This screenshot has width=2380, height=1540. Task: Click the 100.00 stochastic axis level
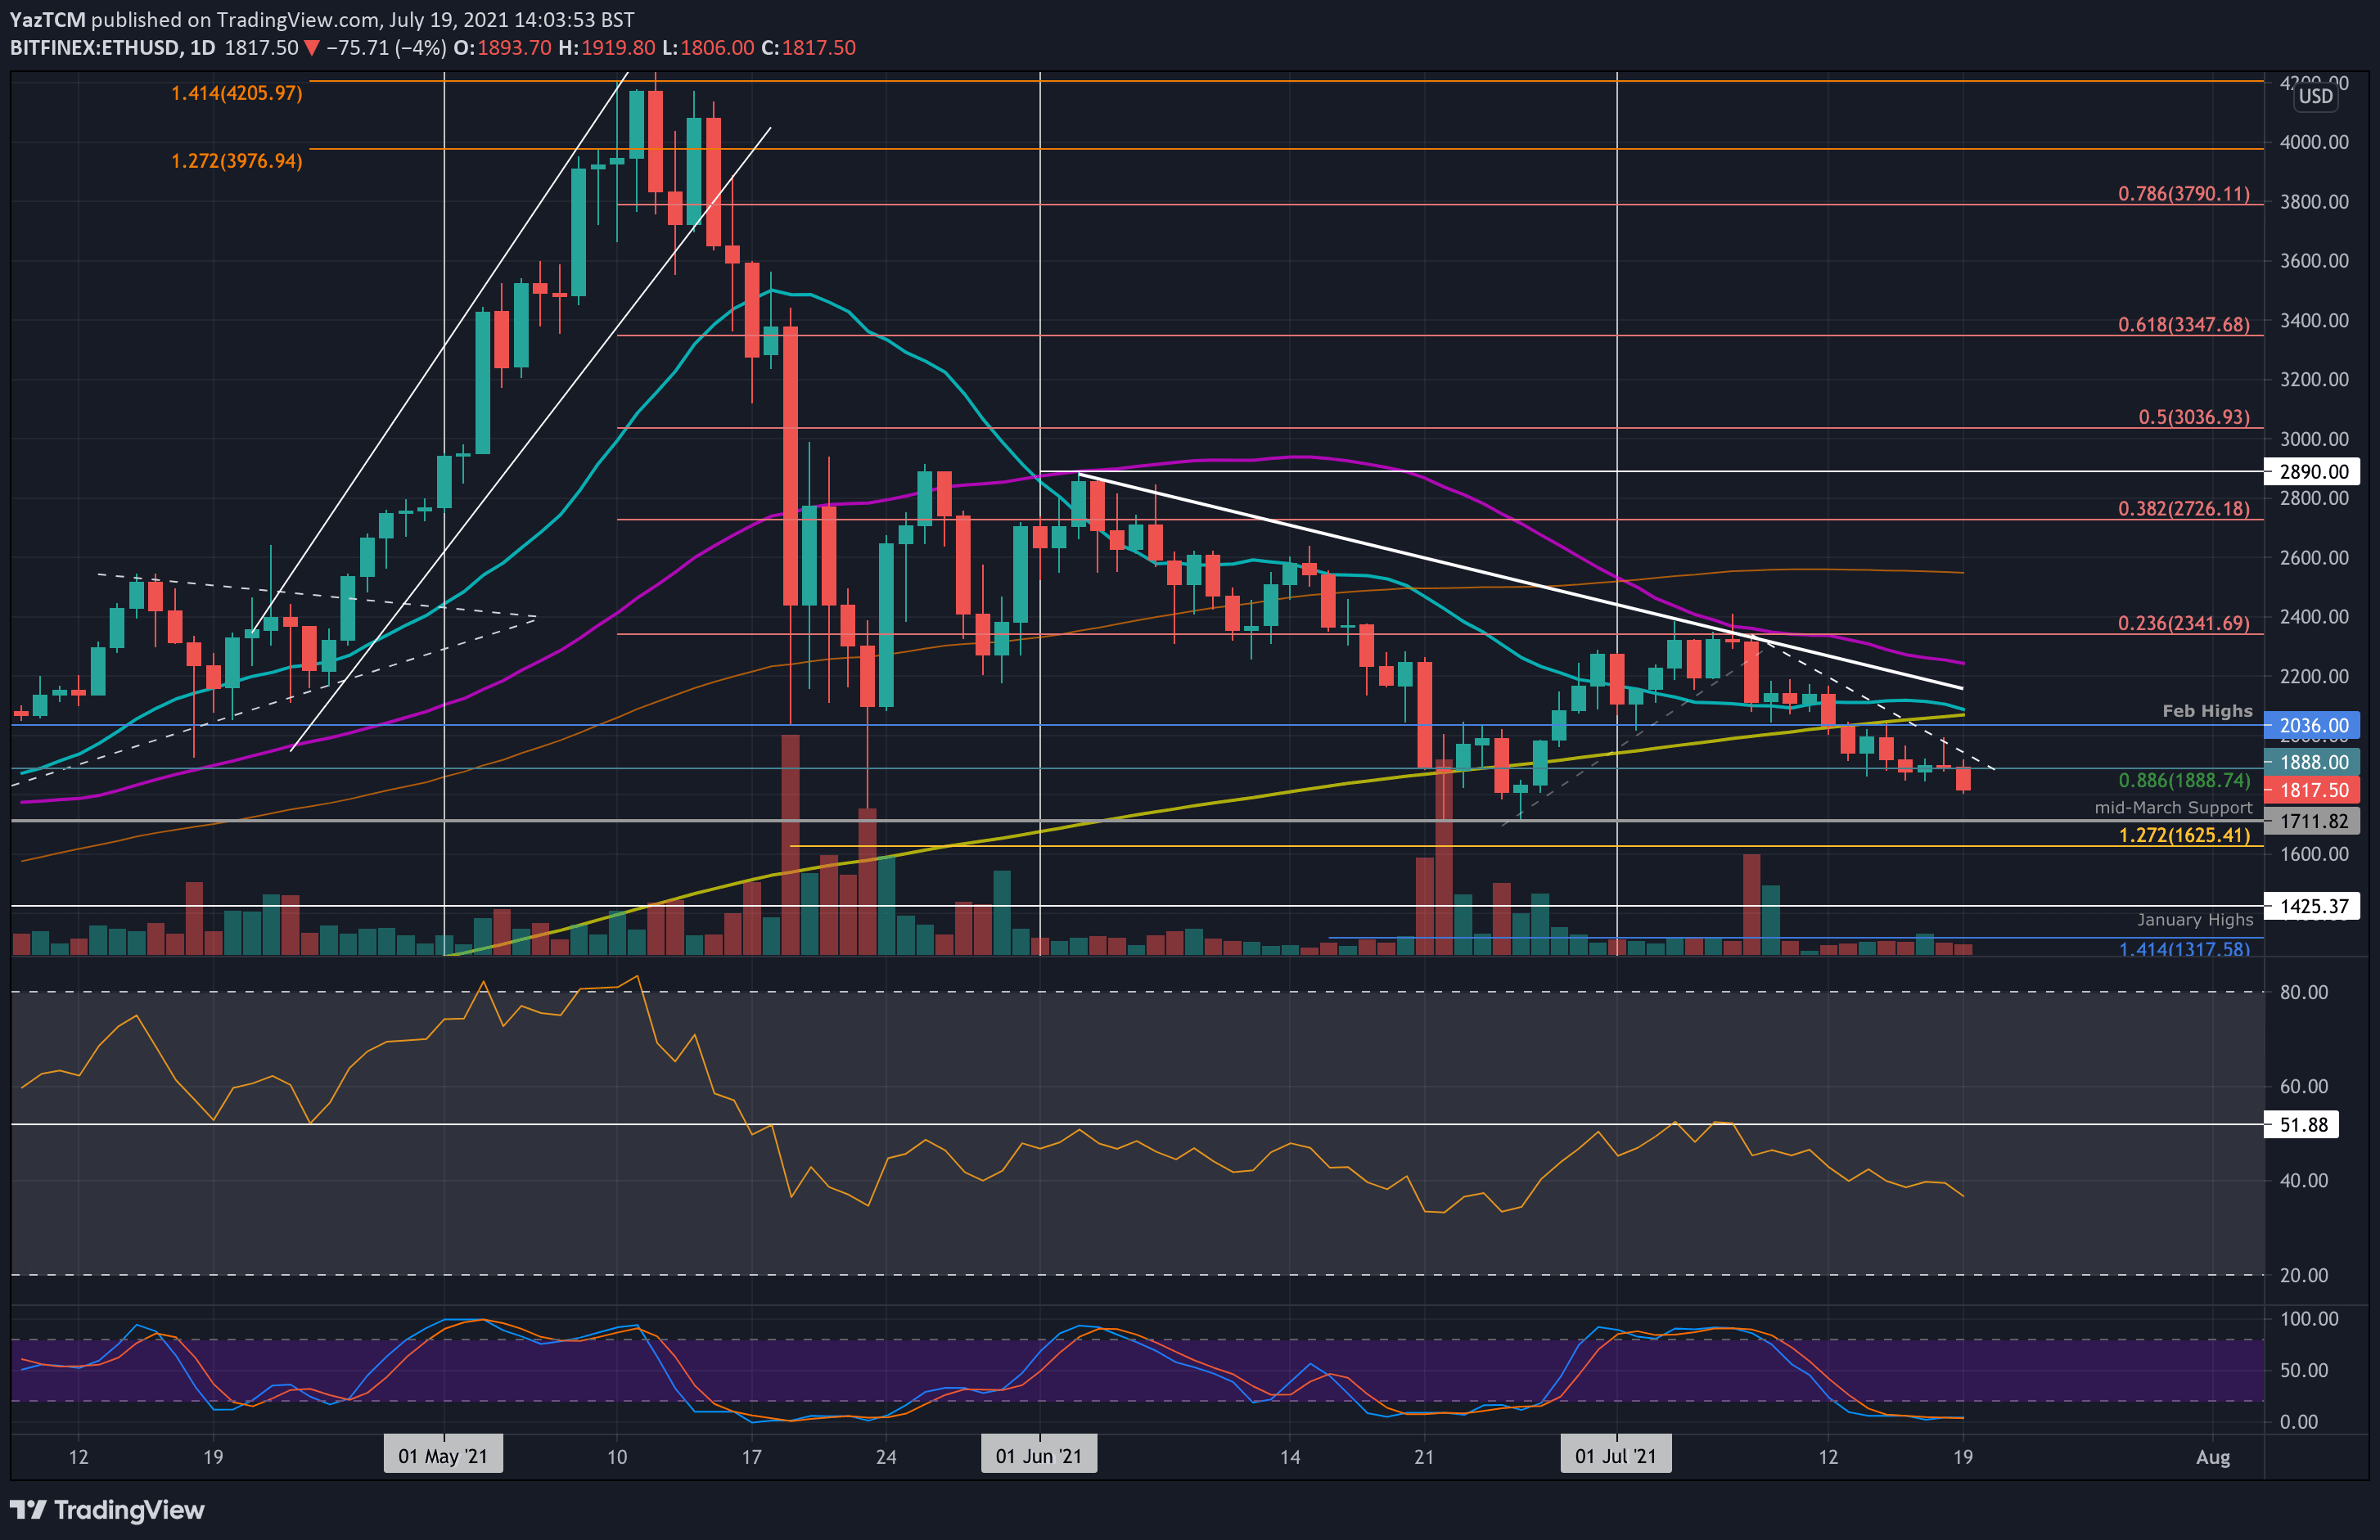[2309, 1319]
